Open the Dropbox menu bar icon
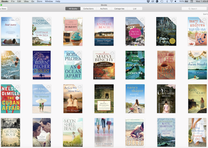 click(x=148, y=1)
